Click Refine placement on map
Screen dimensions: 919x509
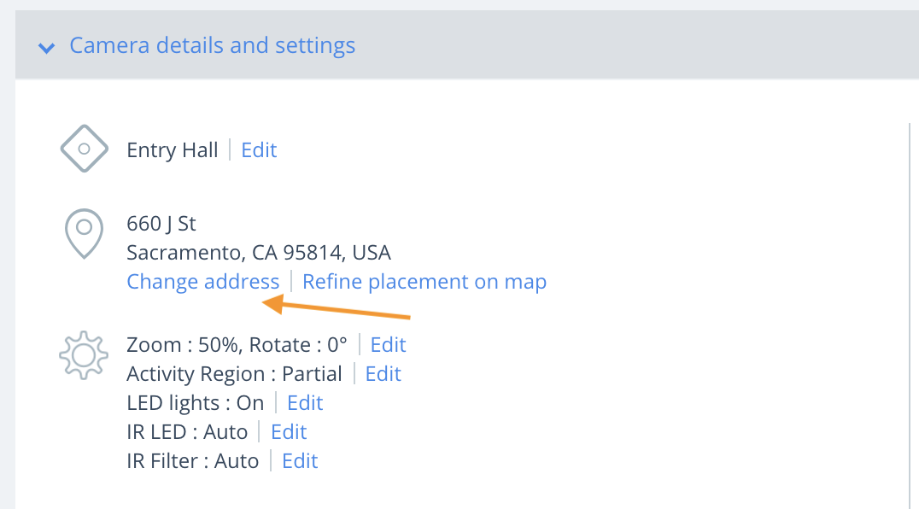(x=424, y=281)
